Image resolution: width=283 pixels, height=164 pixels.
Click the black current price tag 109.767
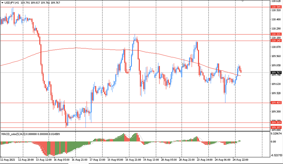[x=276, y=73]
